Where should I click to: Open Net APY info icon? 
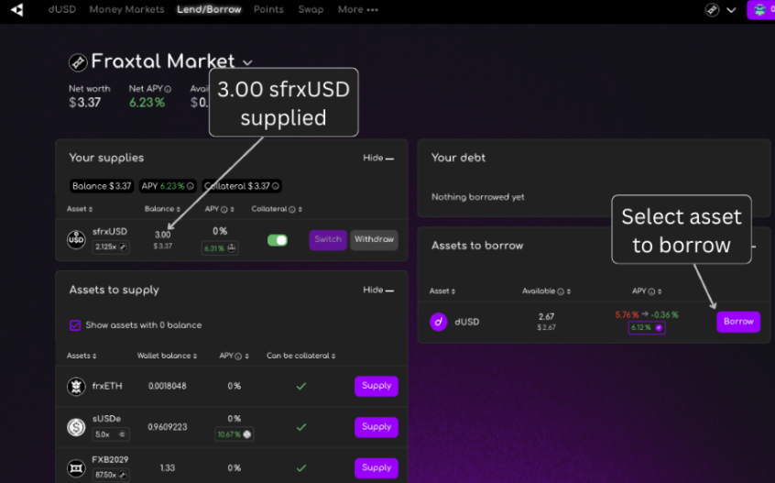click(168, 89)
